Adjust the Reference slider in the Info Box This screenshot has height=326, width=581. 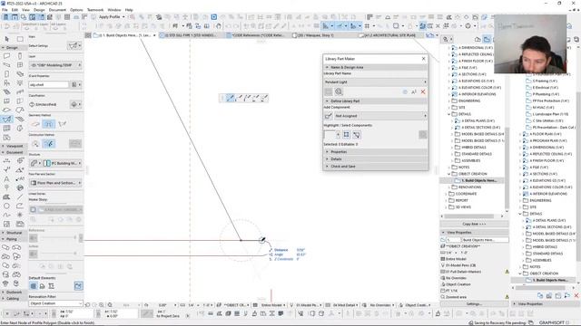[59, 237]
